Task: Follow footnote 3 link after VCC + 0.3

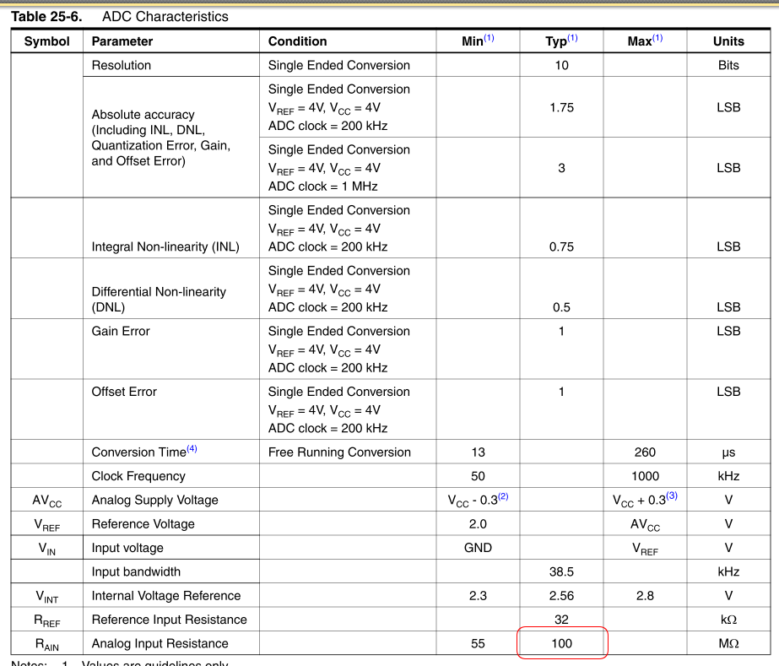Action: click(x=672, y=497)
